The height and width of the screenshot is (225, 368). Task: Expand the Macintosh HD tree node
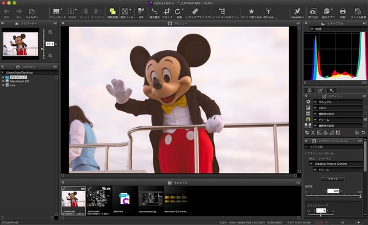tap(3, 81)
